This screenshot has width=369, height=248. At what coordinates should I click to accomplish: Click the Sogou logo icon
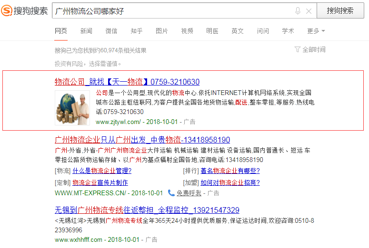point(6,11)
